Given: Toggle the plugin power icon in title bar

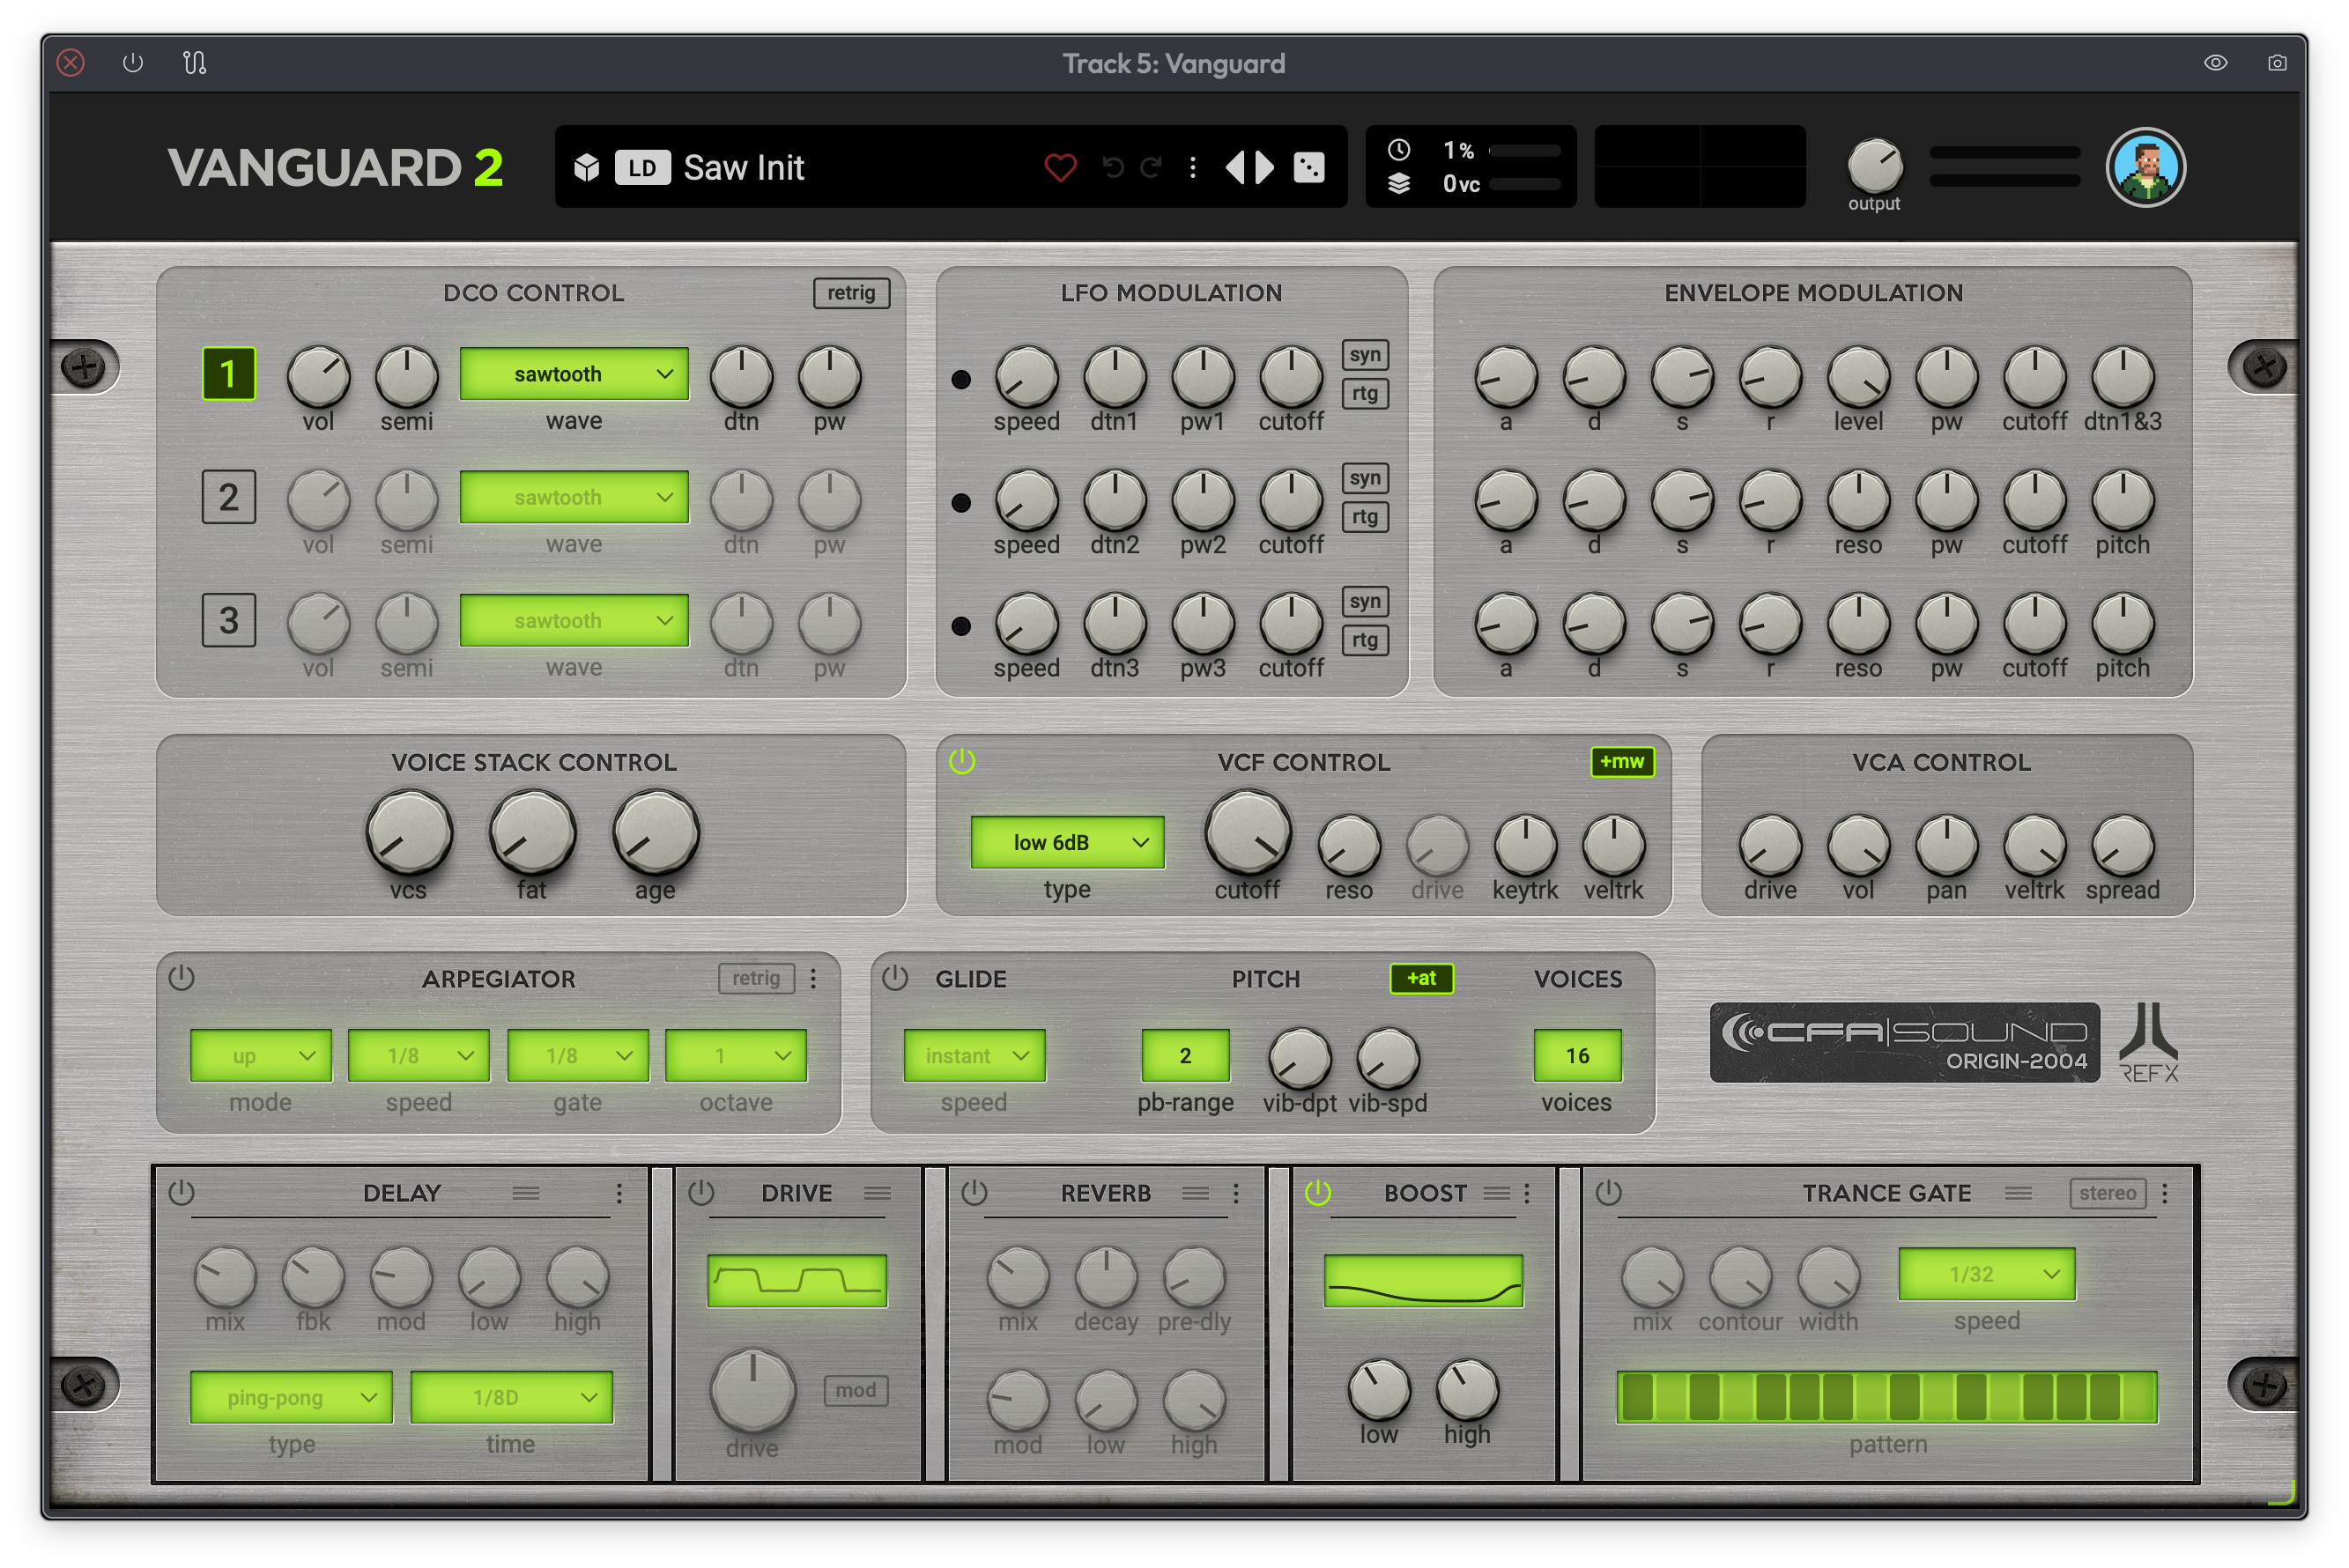Looking at the screenshot, I should point(132,63).
